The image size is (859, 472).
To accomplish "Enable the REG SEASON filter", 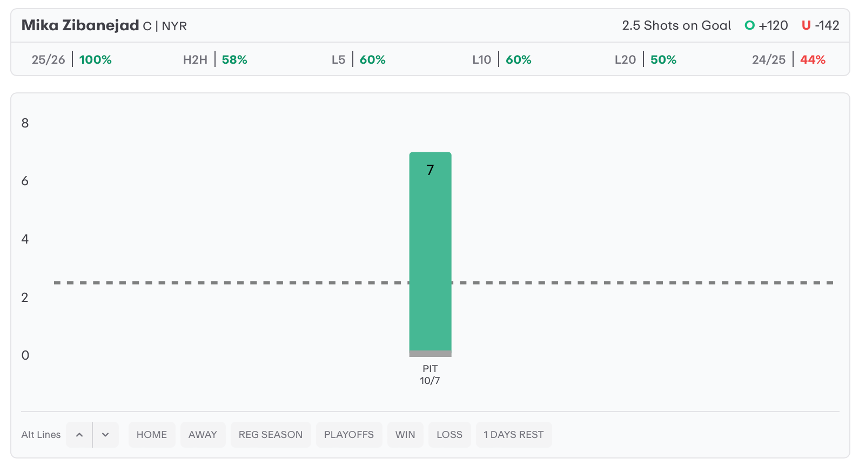I will [x=271, y=435].
